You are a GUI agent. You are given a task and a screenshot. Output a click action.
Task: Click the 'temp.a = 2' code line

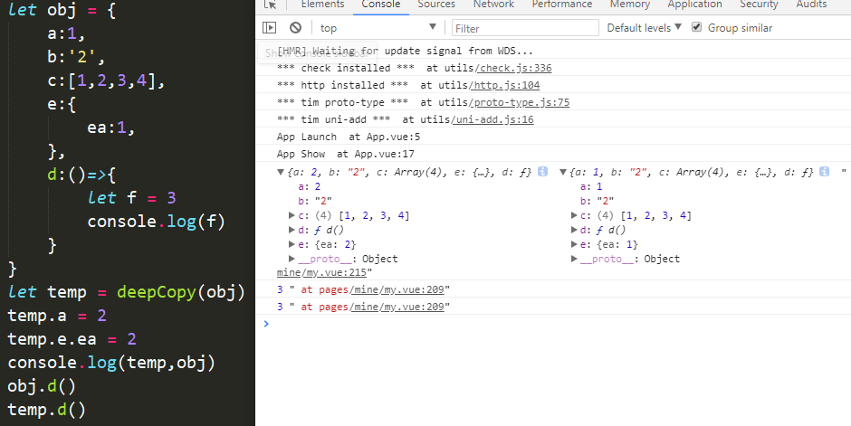tap(57, 316)
